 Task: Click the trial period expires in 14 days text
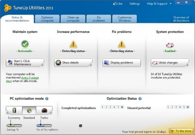pyautogui.click(x=144, y=132)
